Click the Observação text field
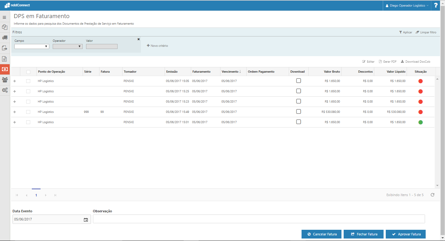The image size is (445, 241). tap(259, 219)
